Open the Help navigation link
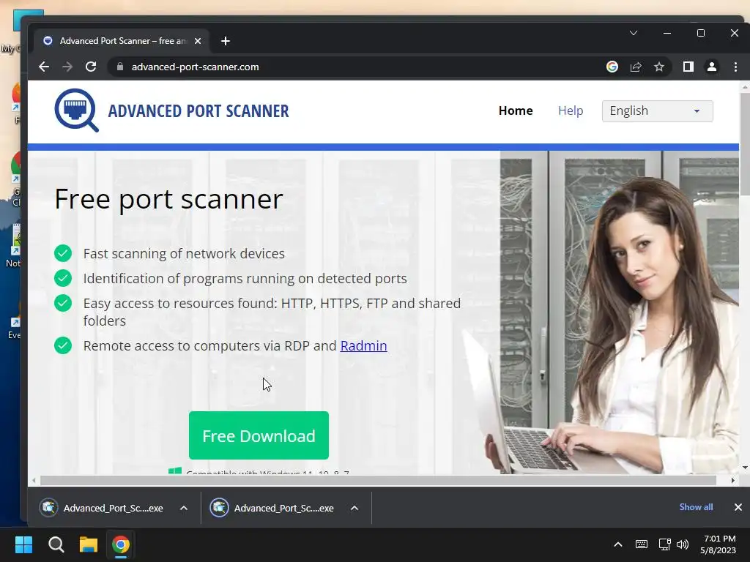 (571, 111)
